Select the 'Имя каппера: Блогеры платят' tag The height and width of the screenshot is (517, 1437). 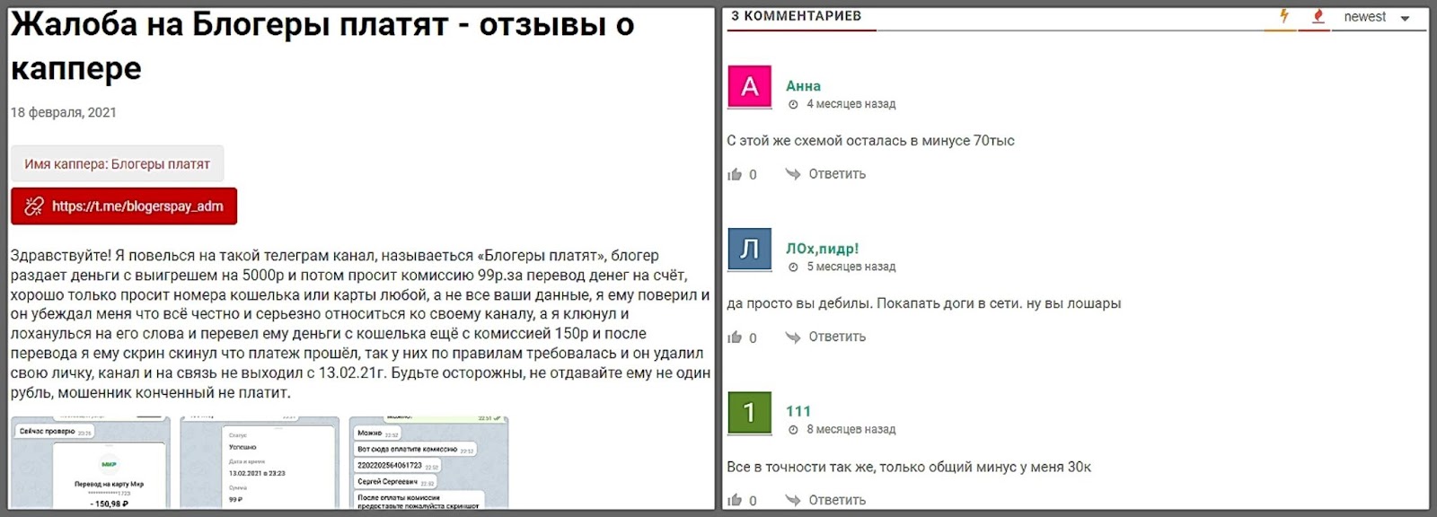tap(117, 164)
